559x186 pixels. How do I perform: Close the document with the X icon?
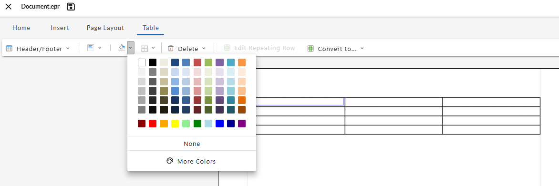pos(9,6)
